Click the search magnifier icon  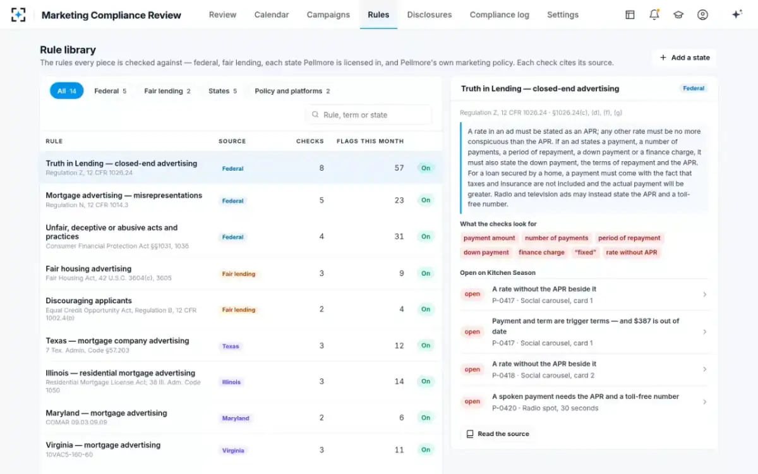(315, 115)
